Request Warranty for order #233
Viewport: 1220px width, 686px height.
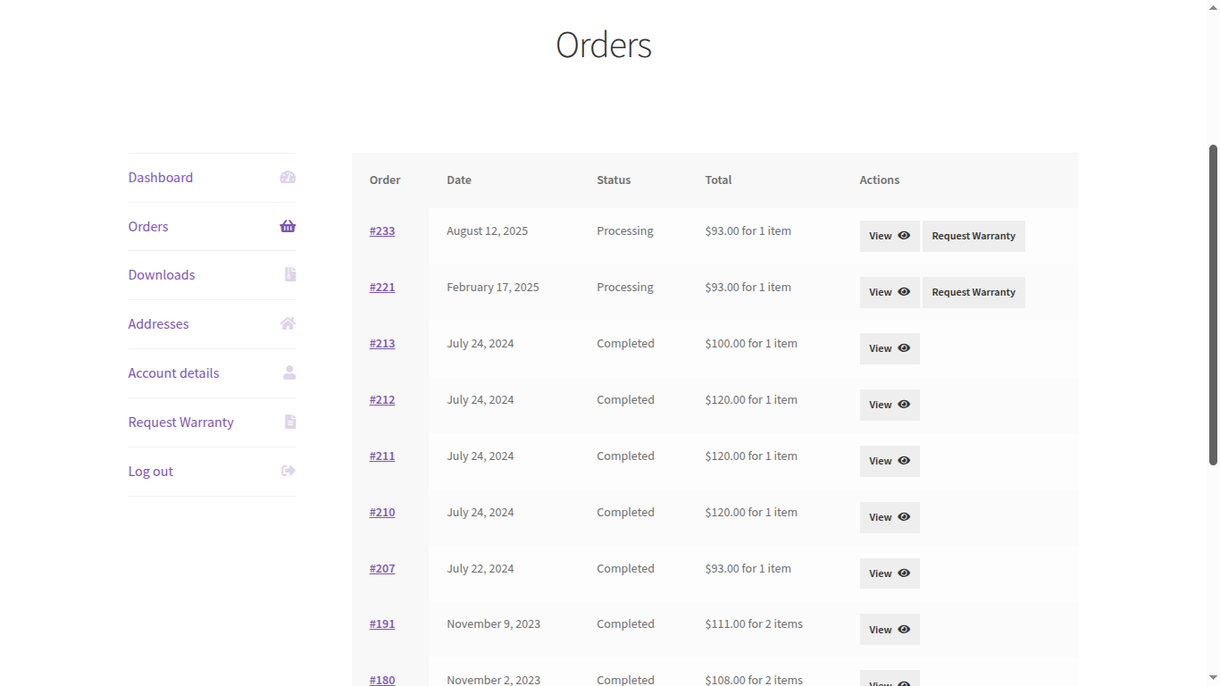973,236
